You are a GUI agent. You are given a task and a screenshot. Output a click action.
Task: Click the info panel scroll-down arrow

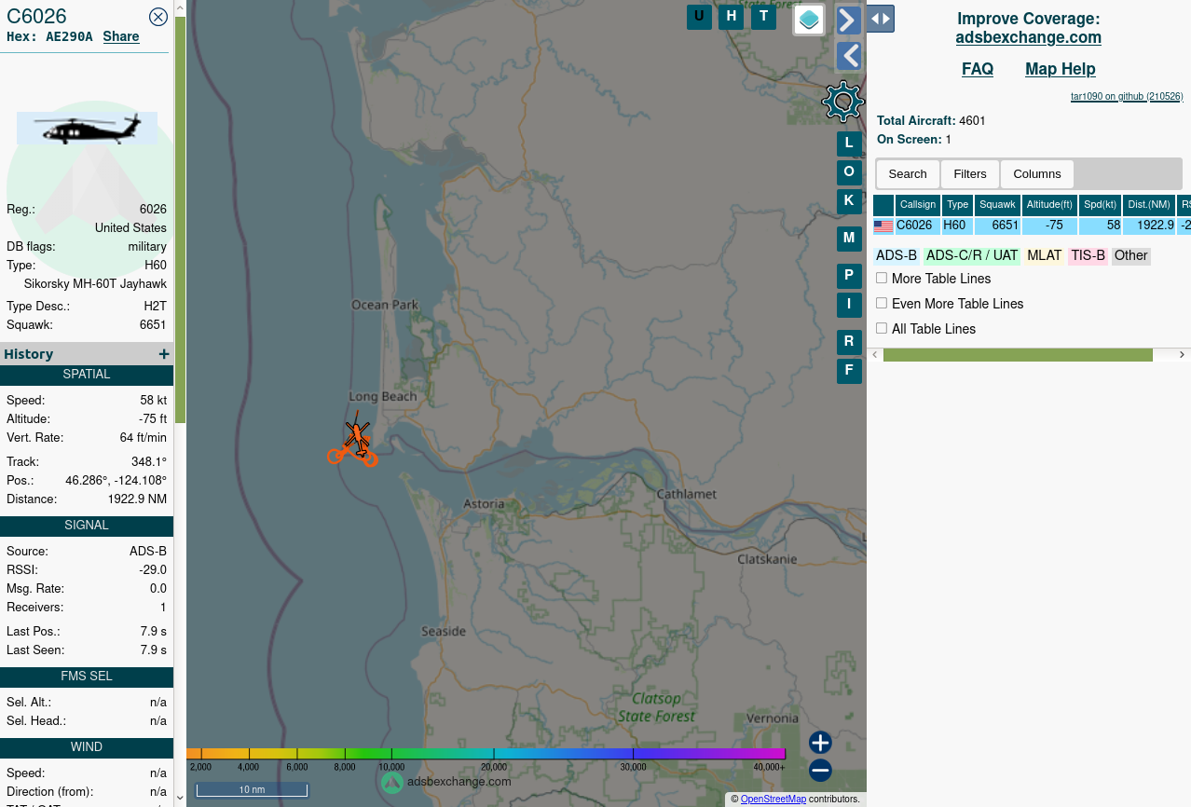click(180, 800)
